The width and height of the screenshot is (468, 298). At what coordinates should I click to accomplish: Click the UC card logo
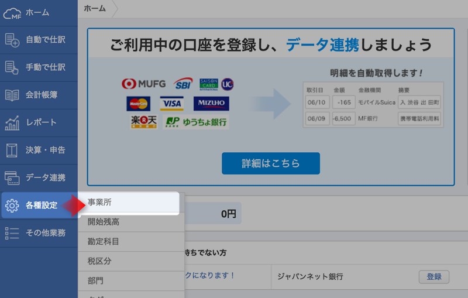tap(228, 84)
